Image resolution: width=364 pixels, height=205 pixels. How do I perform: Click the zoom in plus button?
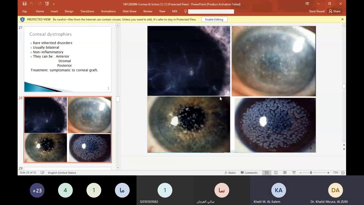coord(328,173)
